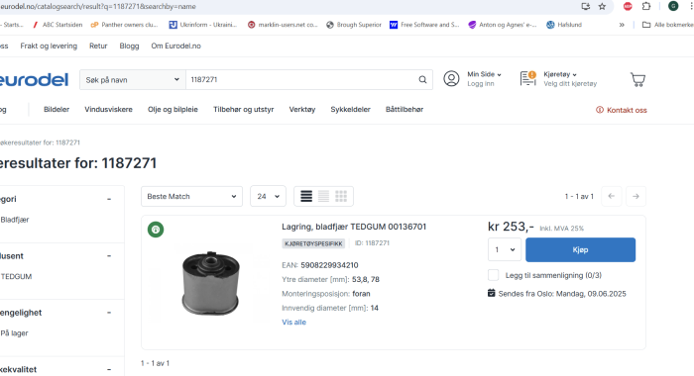This screenshot has height=376, width=694.
Task: Select the På lager availability filter
Action: click(14, 333)
